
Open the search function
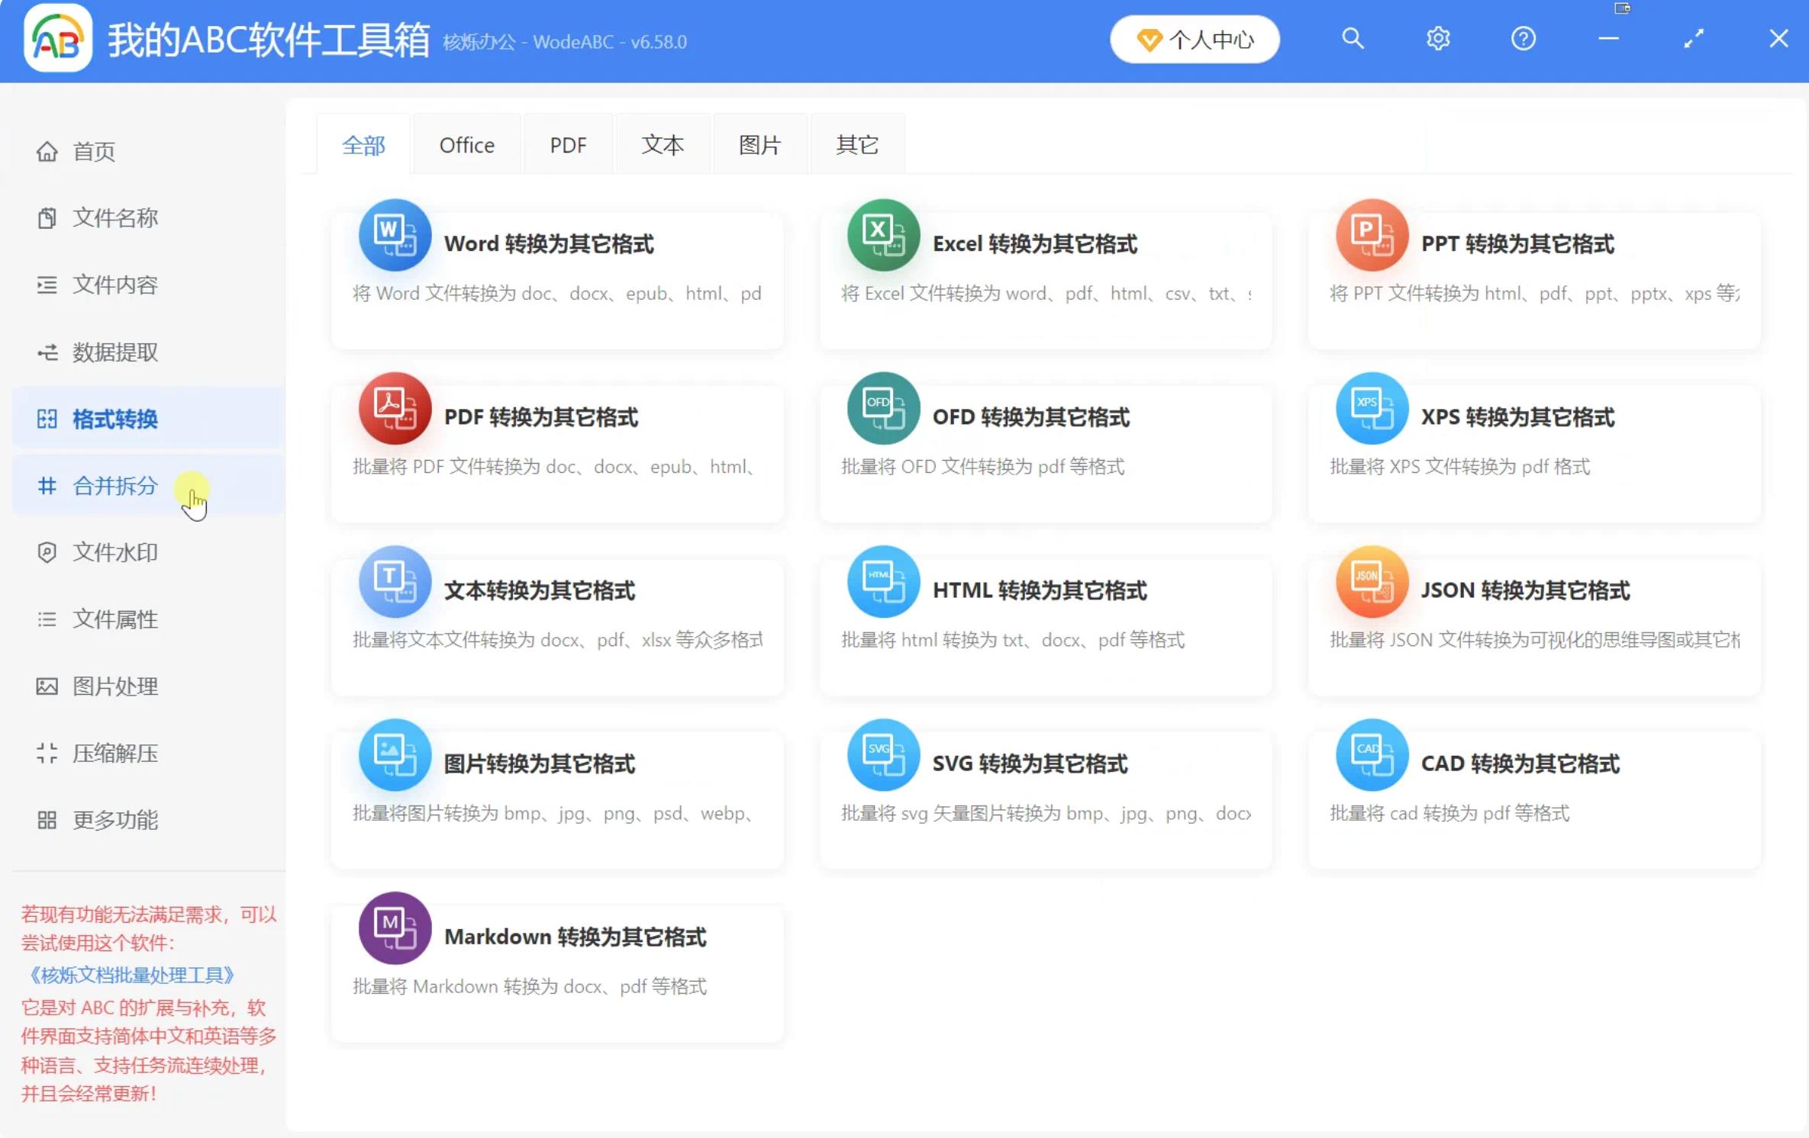click(1353, 38)
